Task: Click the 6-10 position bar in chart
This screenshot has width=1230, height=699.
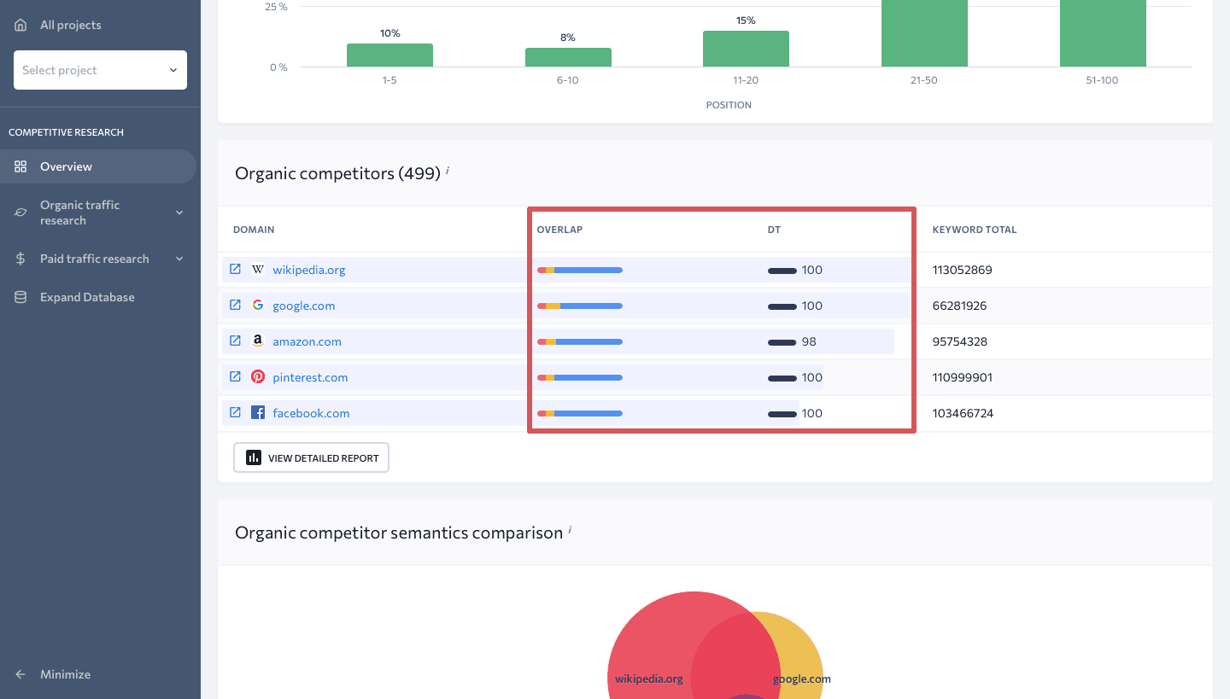Action: (568, 57)
